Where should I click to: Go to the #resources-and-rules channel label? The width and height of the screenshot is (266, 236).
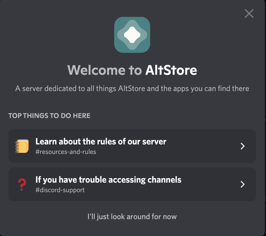point(66,152)
